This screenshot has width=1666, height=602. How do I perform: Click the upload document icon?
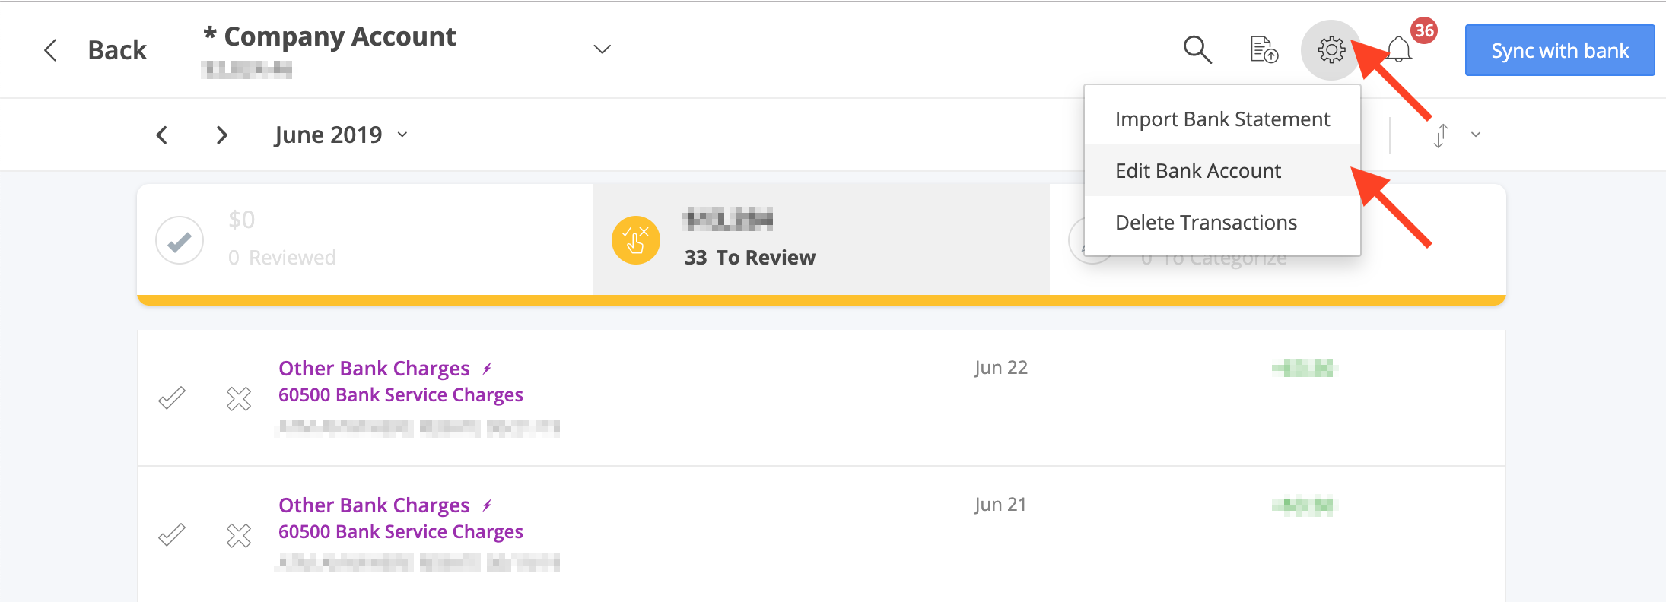point(1264,50)
